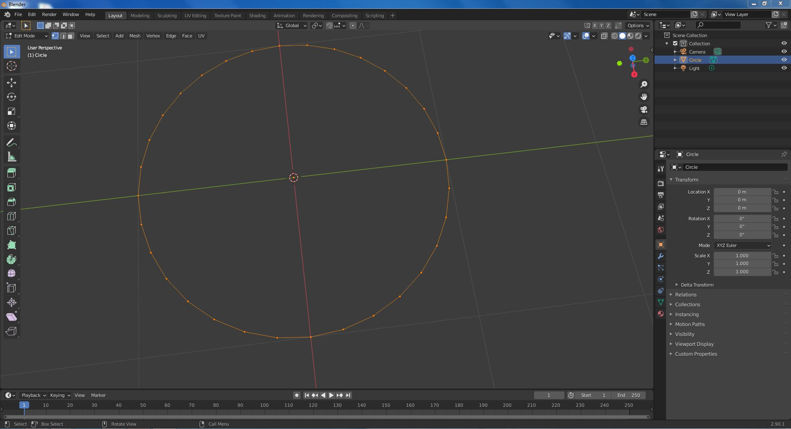Select the Loop Cut tool
This screenshot has width=791, height=429.
12,217
